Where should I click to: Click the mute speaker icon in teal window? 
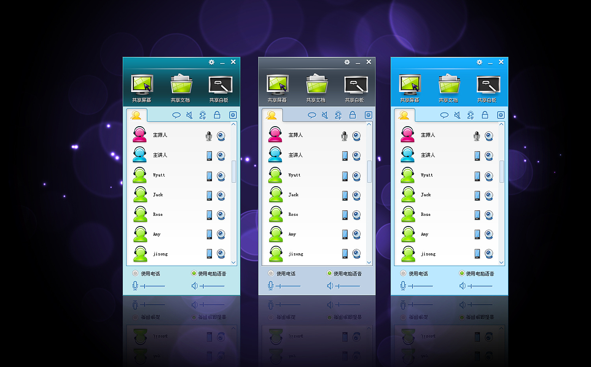pyautogui.click(x=189, y=115)
